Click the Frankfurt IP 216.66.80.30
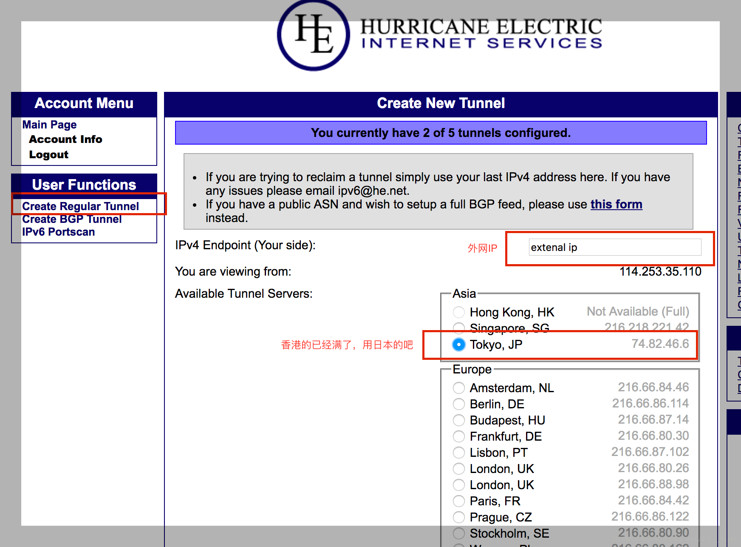 click(653, 436)
